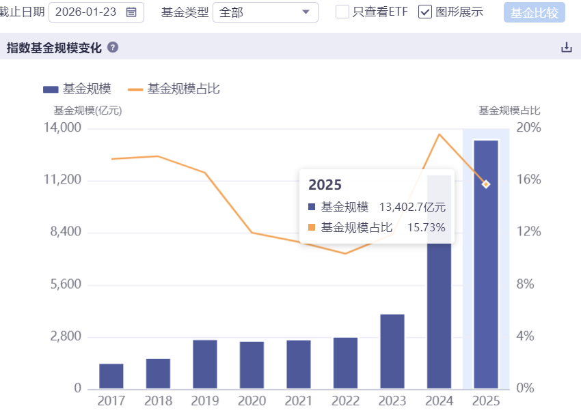Toggle the 基金规模 legend swatch
This screenshot has height=419, width=581.
coord(51,89)
